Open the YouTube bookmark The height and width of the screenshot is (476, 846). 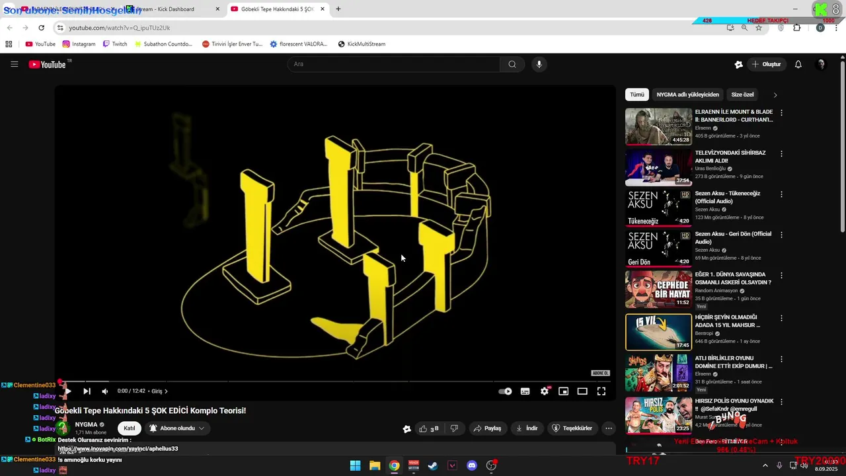tap(40, 44)
